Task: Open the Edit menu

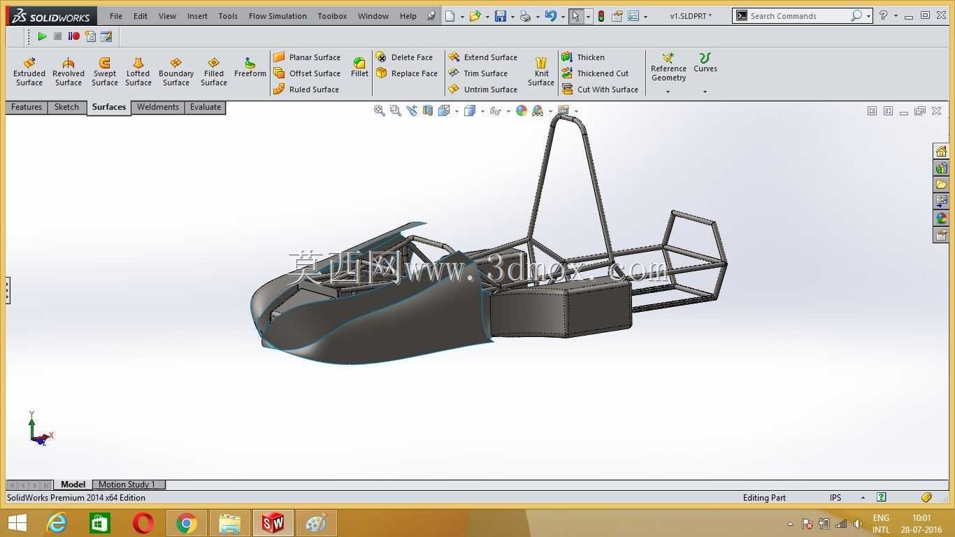Action: pyautogui.click(x=141, y=16)
